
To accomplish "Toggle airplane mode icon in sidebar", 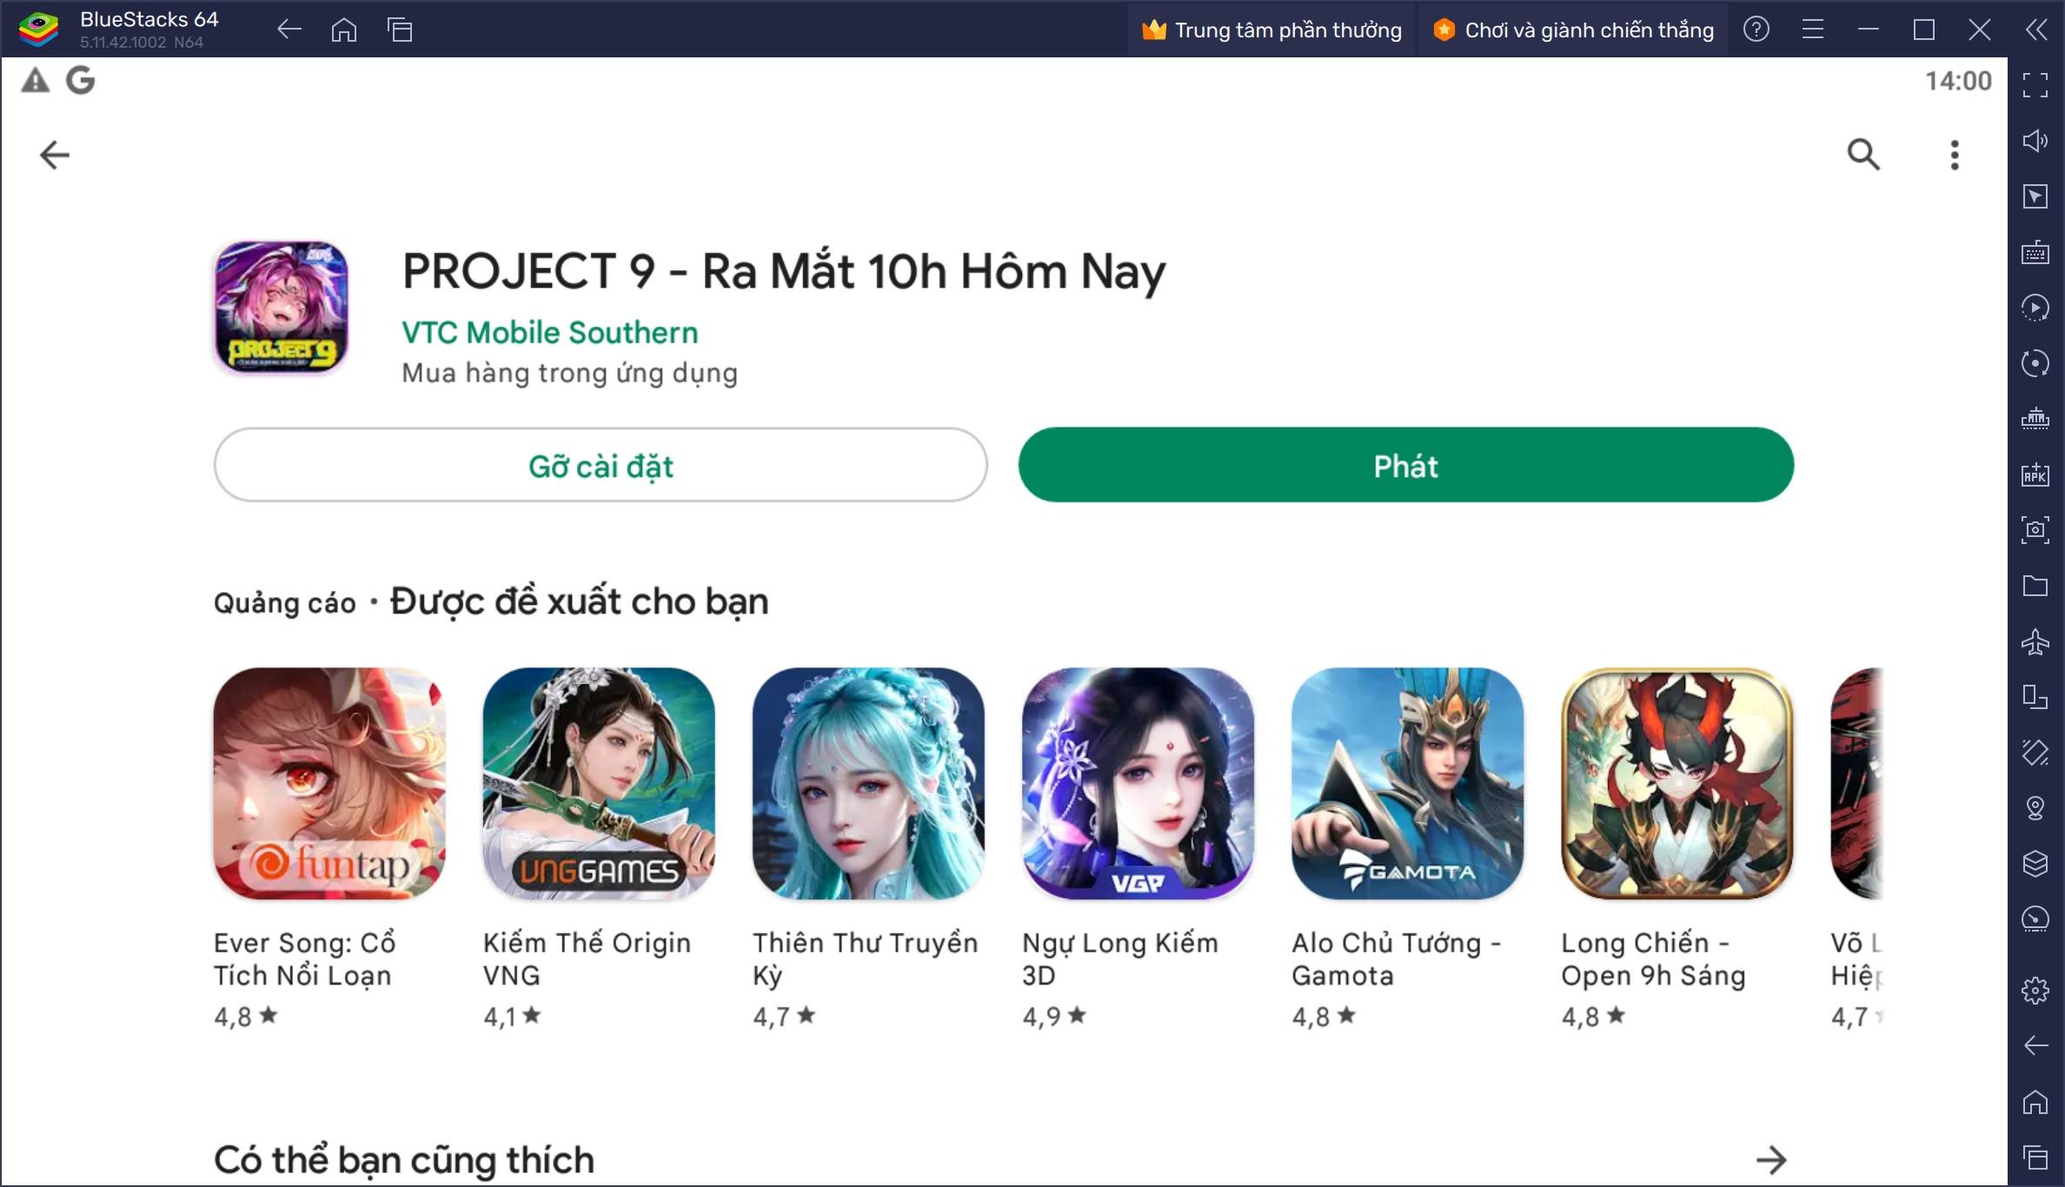I will (x=2035, y=641).
